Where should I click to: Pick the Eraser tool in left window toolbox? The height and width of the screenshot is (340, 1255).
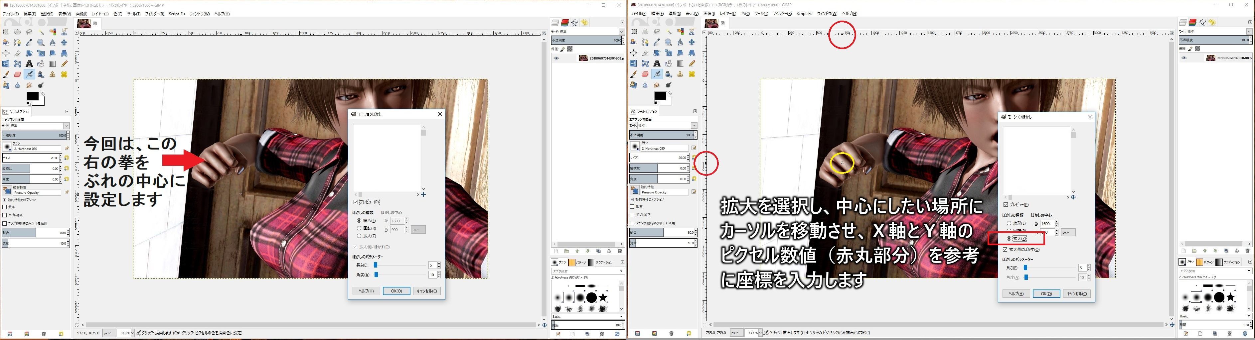tap(18, 74)
